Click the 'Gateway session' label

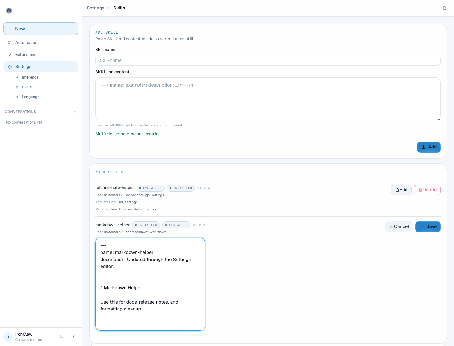[x=29, y=340]
